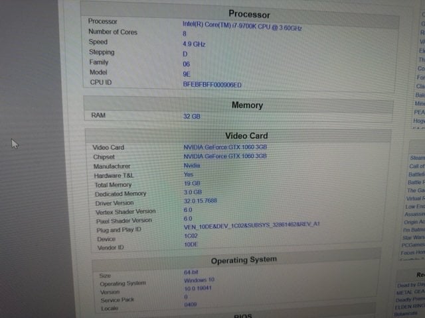The height and width of the screenshot is (318, 425).
Task: Open the PCGames link in the sidebar
Action: pos(413,245)
